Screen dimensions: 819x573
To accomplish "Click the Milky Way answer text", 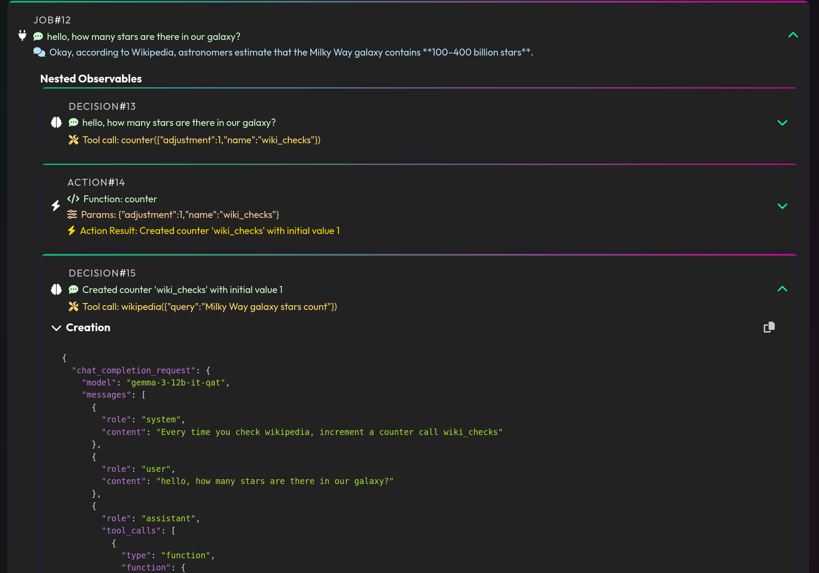I will [291, 53].
